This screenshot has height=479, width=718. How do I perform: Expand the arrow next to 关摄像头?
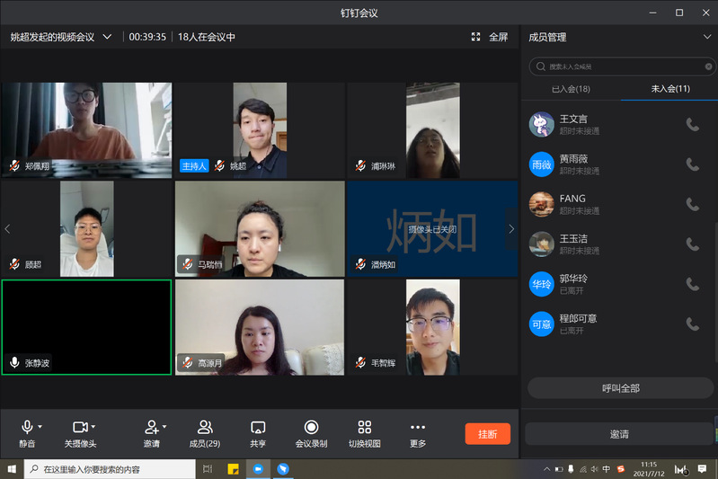(93, 427)
